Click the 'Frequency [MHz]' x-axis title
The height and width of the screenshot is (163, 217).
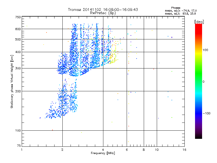point(103,153)
